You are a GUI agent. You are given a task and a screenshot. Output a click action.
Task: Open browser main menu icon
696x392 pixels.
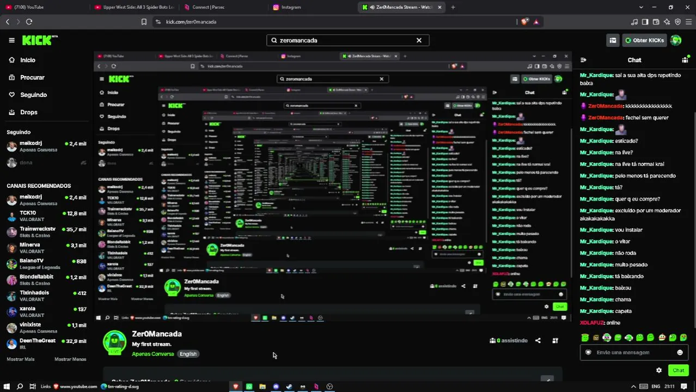[689, 22]
